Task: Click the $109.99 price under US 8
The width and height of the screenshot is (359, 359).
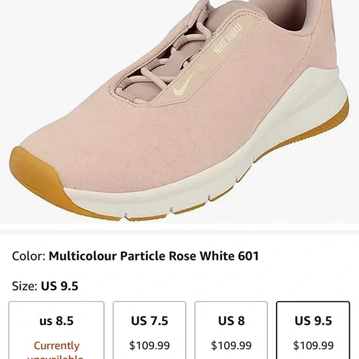Action: [231, 345]
